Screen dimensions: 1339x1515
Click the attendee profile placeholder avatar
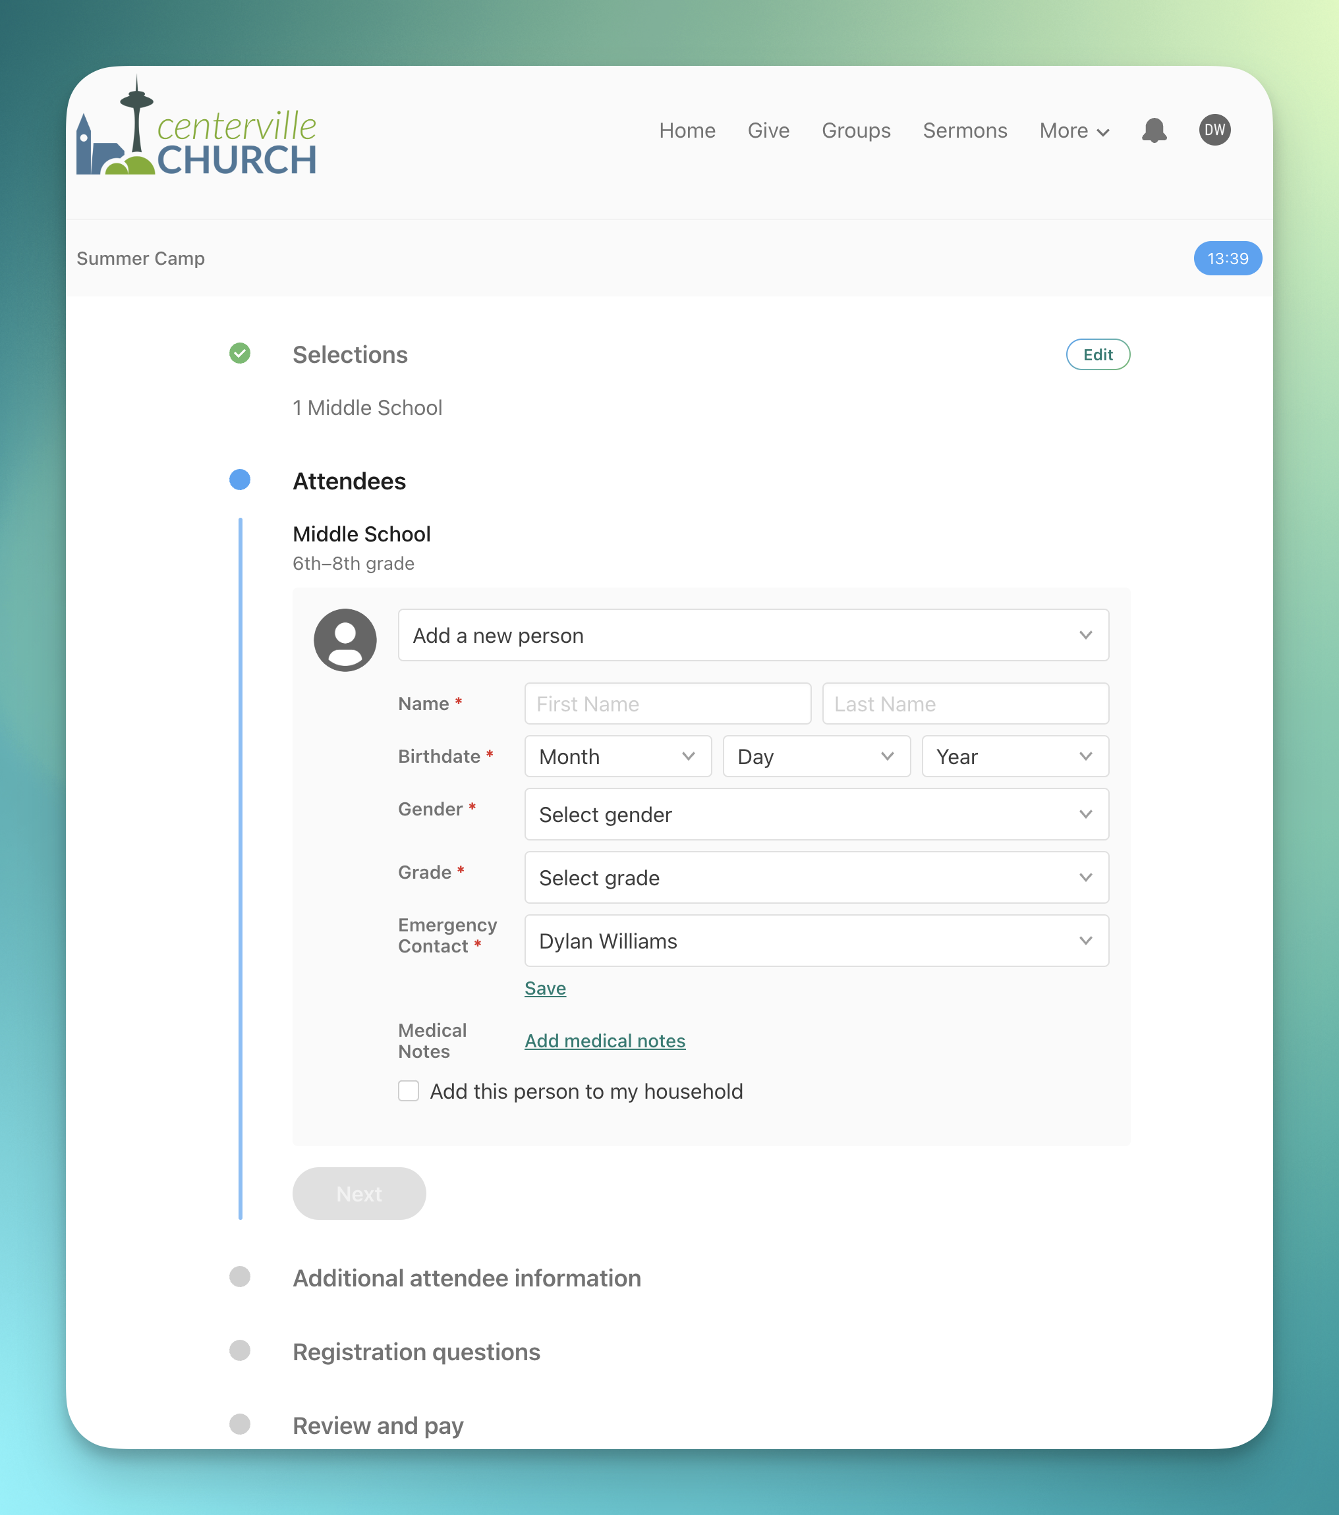(345, 640)
